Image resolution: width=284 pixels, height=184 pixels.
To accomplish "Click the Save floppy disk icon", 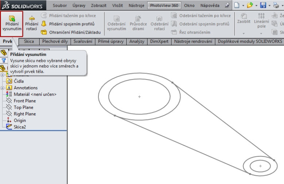I will [263, 5].
